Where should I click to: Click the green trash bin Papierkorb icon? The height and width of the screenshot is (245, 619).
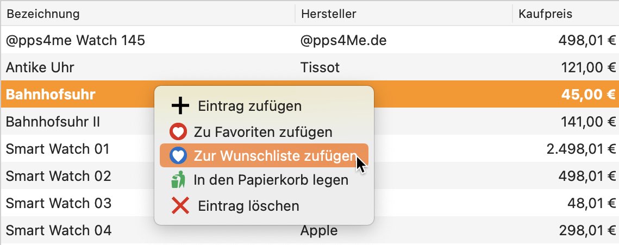click(178, 180)
